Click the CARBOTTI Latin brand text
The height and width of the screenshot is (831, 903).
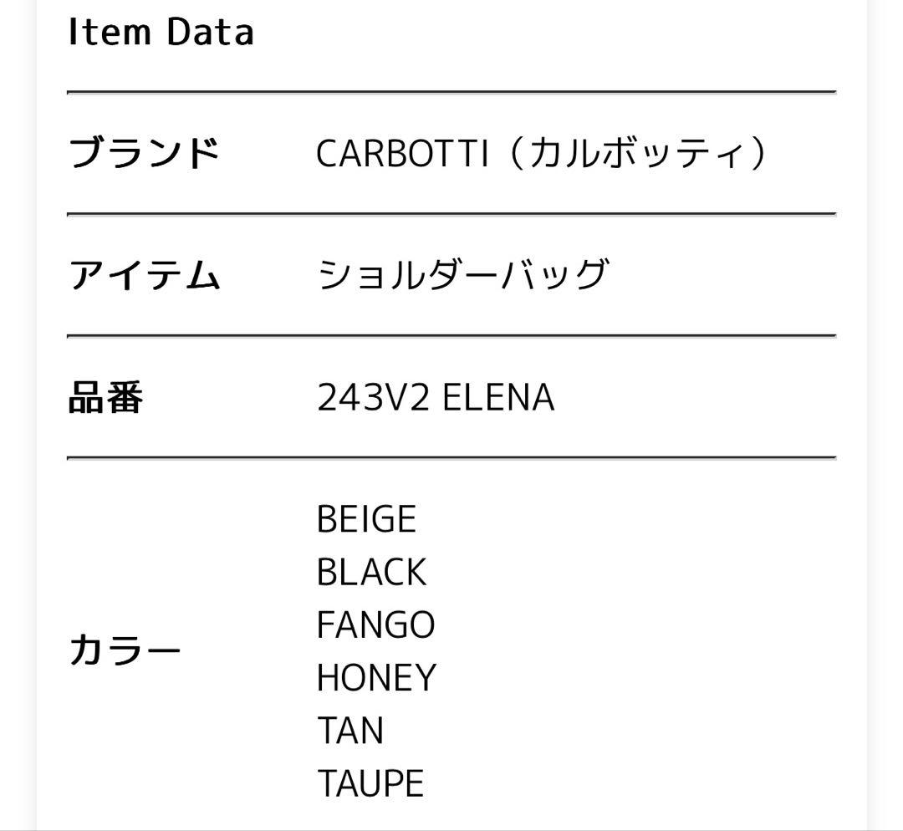click(x=402, y=153)
